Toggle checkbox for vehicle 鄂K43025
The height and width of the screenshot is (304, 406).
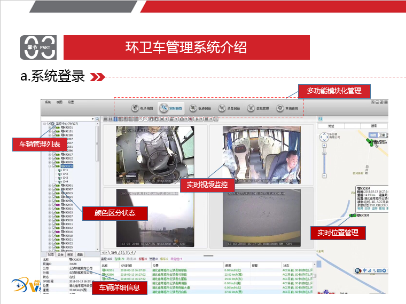point(54,247)
